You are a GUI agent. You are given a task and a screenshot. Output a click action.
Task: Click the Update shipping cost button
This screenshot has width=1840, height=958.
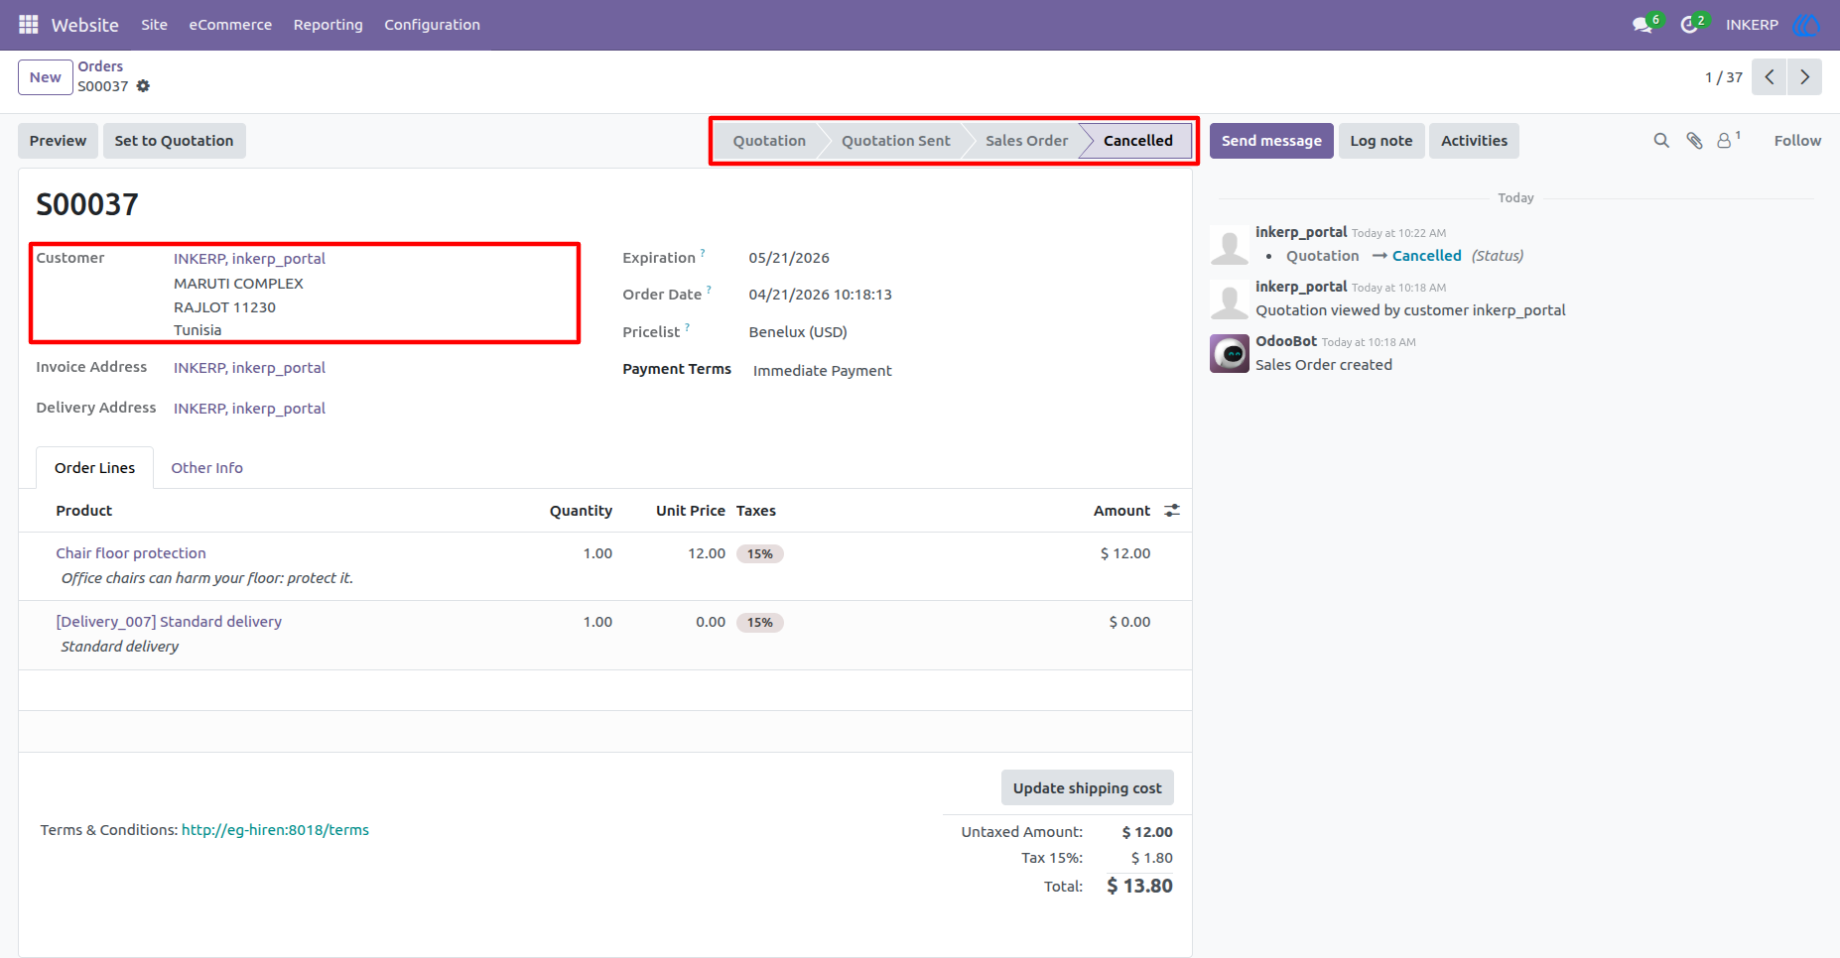1088,788
